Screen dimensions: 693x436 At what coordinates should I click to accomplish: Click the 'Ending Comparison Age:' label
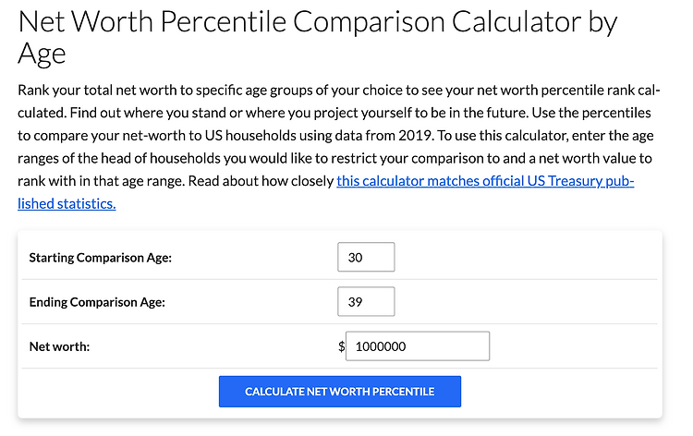coord(97,302)
